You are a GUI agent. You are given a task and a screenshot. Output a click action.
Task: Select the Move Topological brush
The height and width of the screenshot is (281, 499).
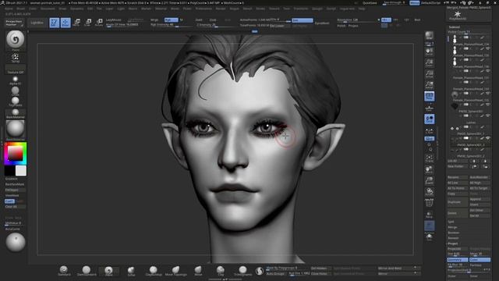tap(175, 271)
